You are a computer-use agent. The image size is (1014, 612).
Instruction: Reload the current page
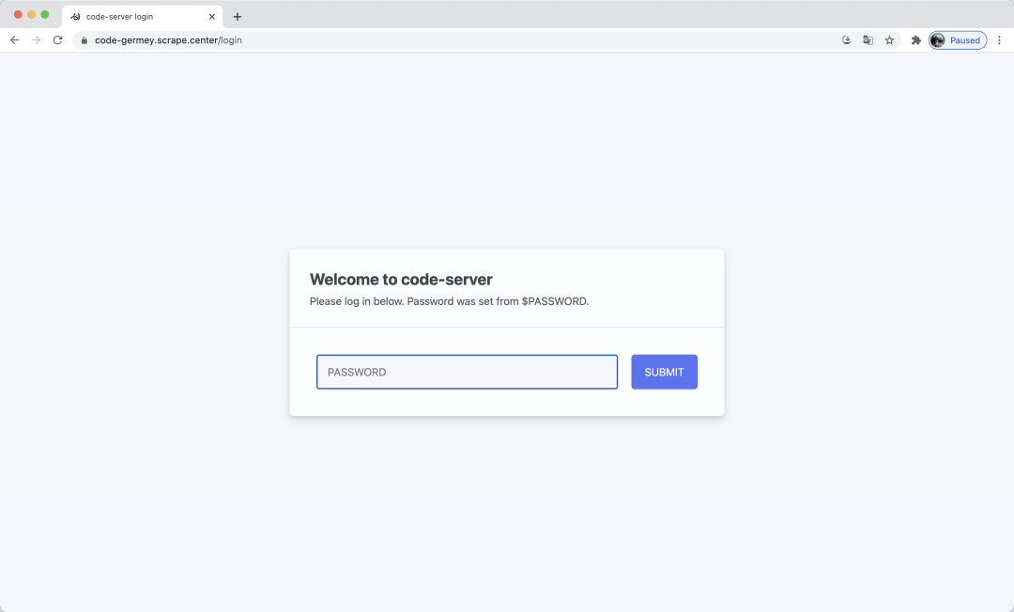click(x=57, y=39)
